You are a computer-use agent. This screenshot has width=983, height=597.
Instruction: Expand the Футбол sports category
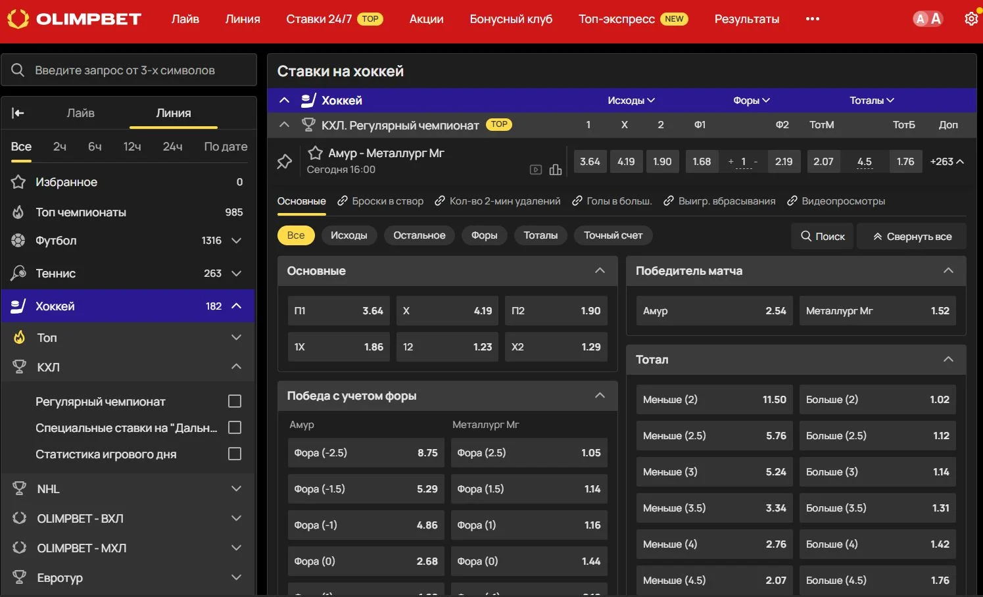237,241
